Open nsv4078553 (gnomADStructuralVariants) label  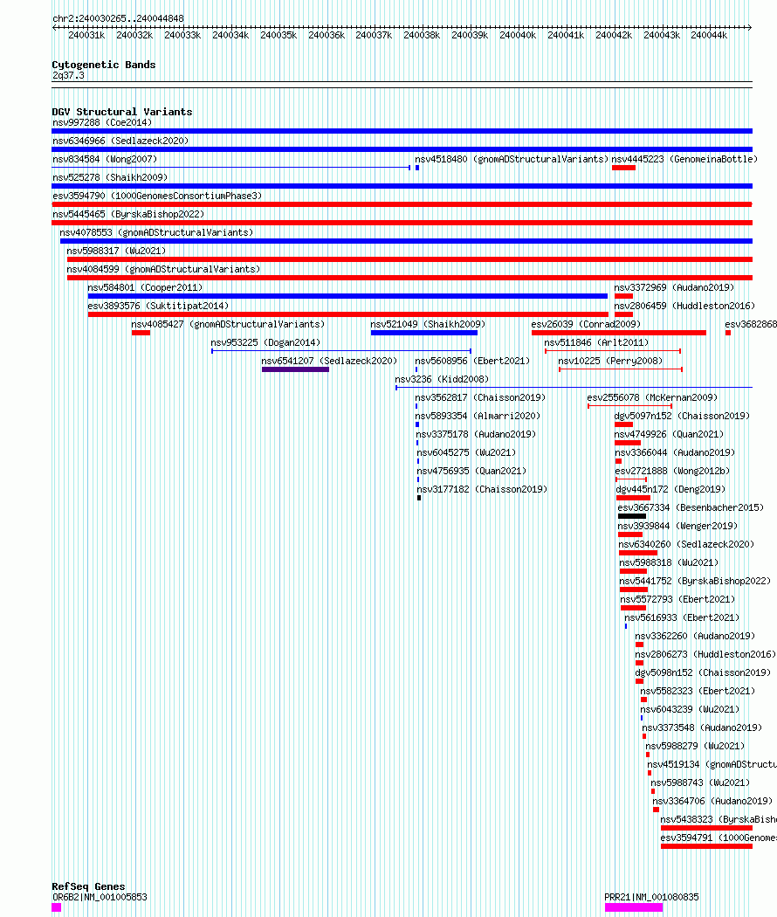[x=156, y=233]
